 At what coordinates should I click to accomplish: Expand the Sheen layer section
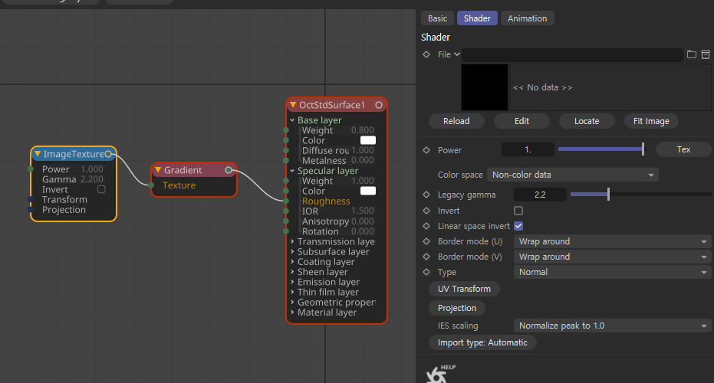292,272
